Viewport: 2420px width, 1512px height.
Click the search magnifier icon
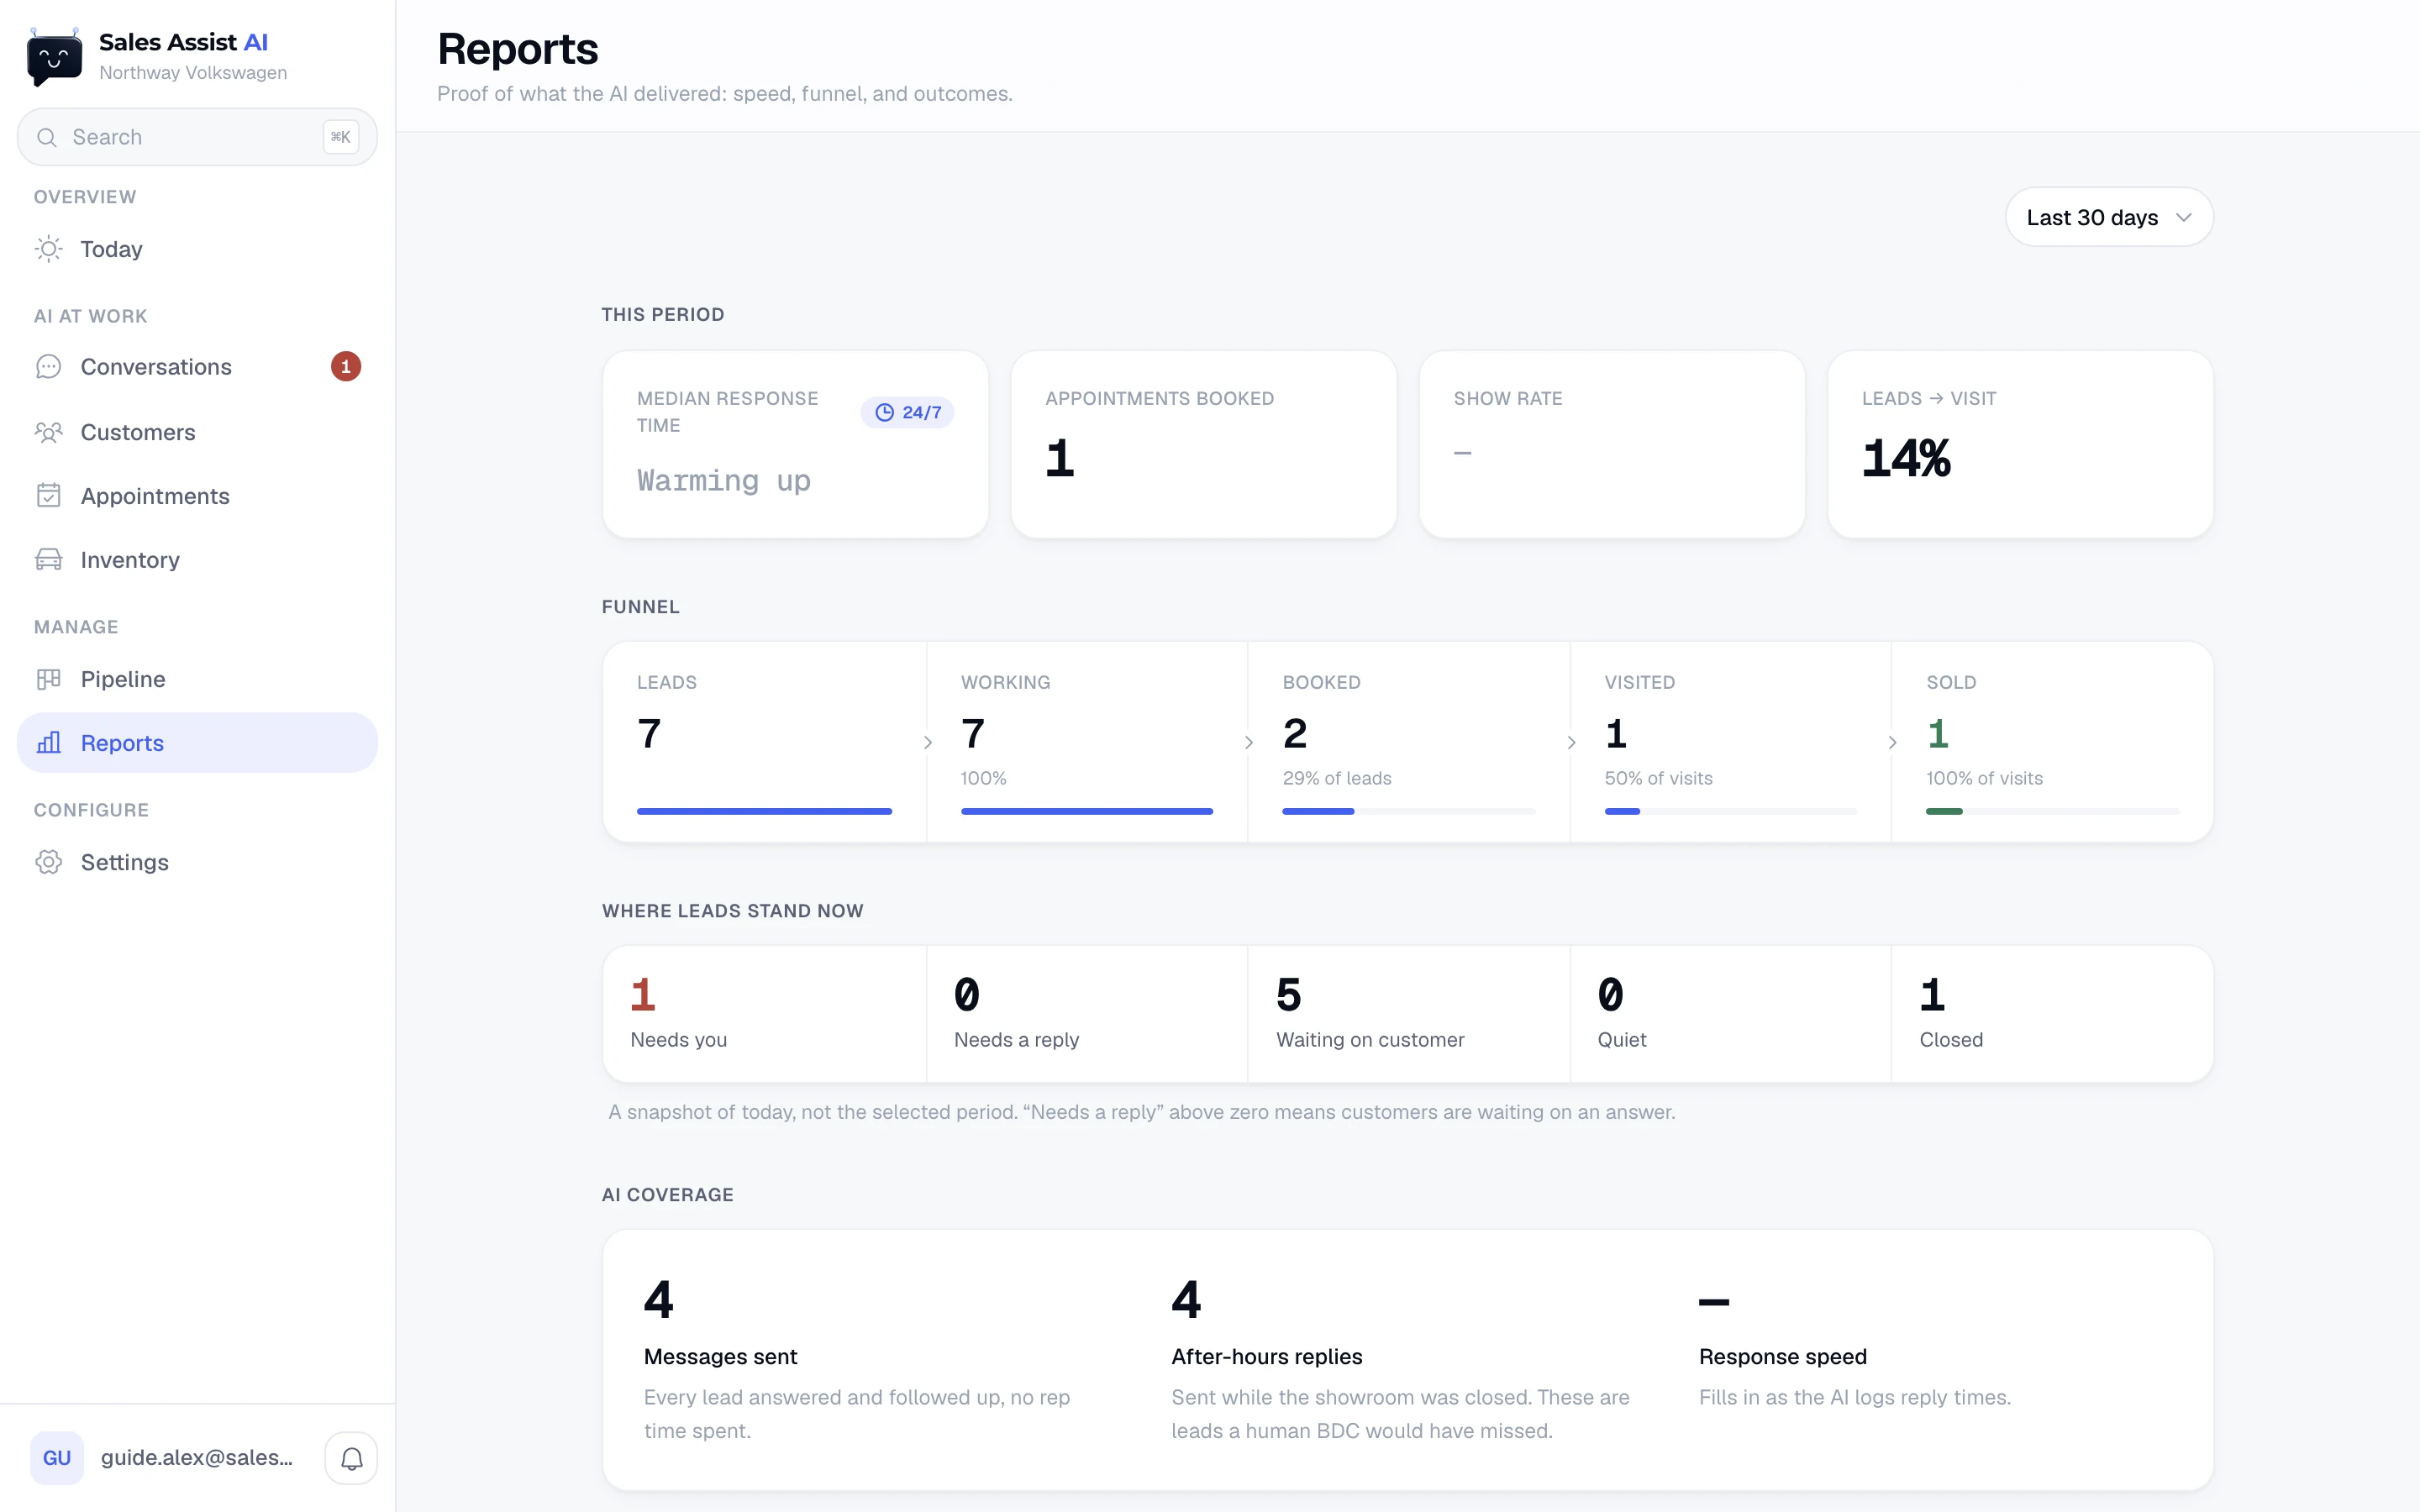pos(47,137)
